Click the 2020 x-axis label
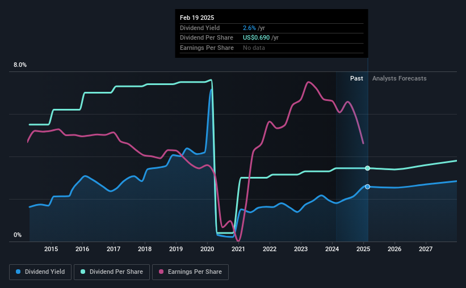Viewport: 466px width, 288px height. [207, 249]
